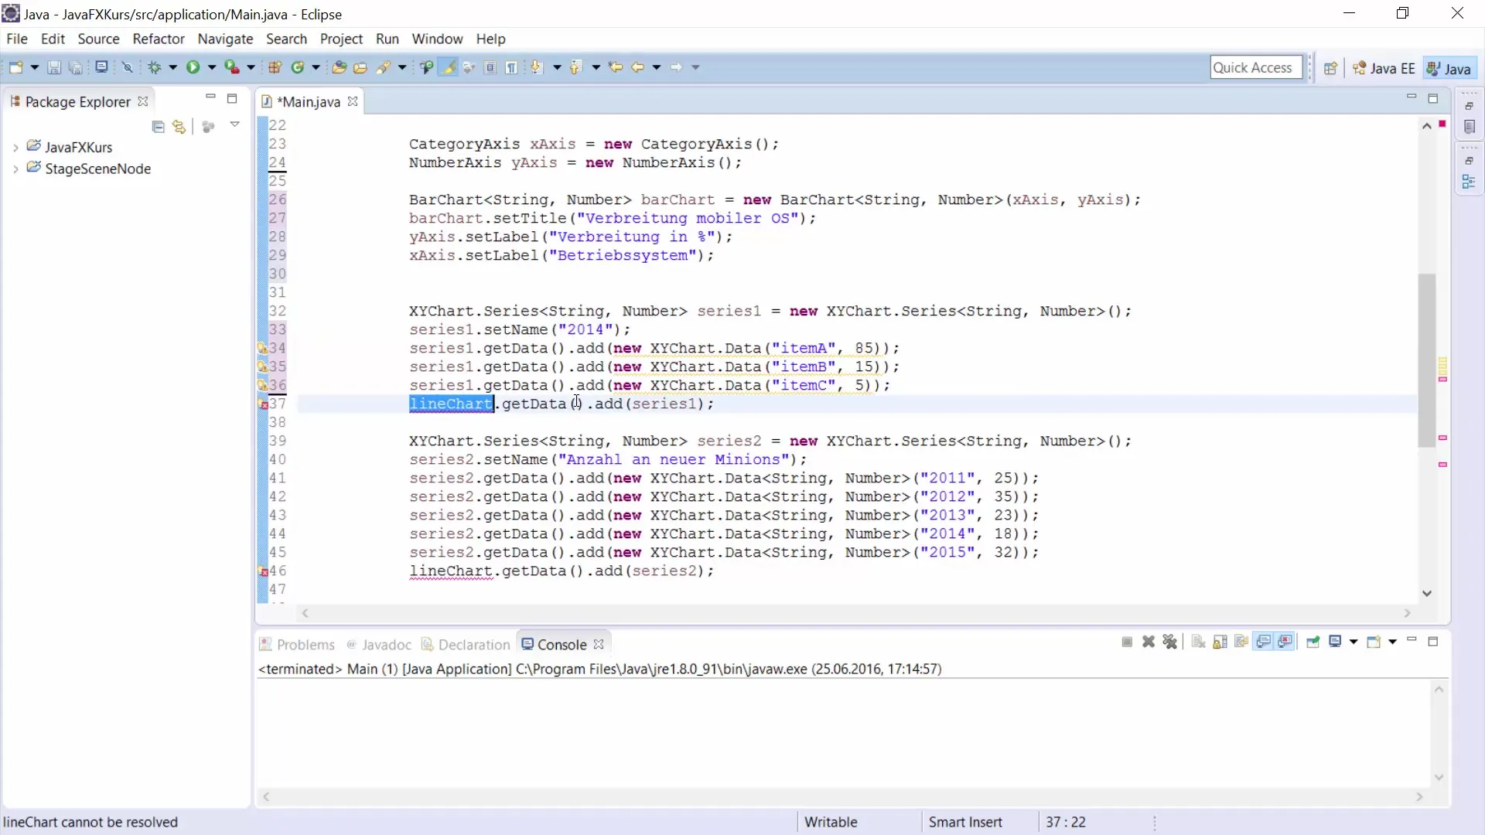
Task: Toggle Show Console When Standard Error Changes
Action: click(1285, 642)
